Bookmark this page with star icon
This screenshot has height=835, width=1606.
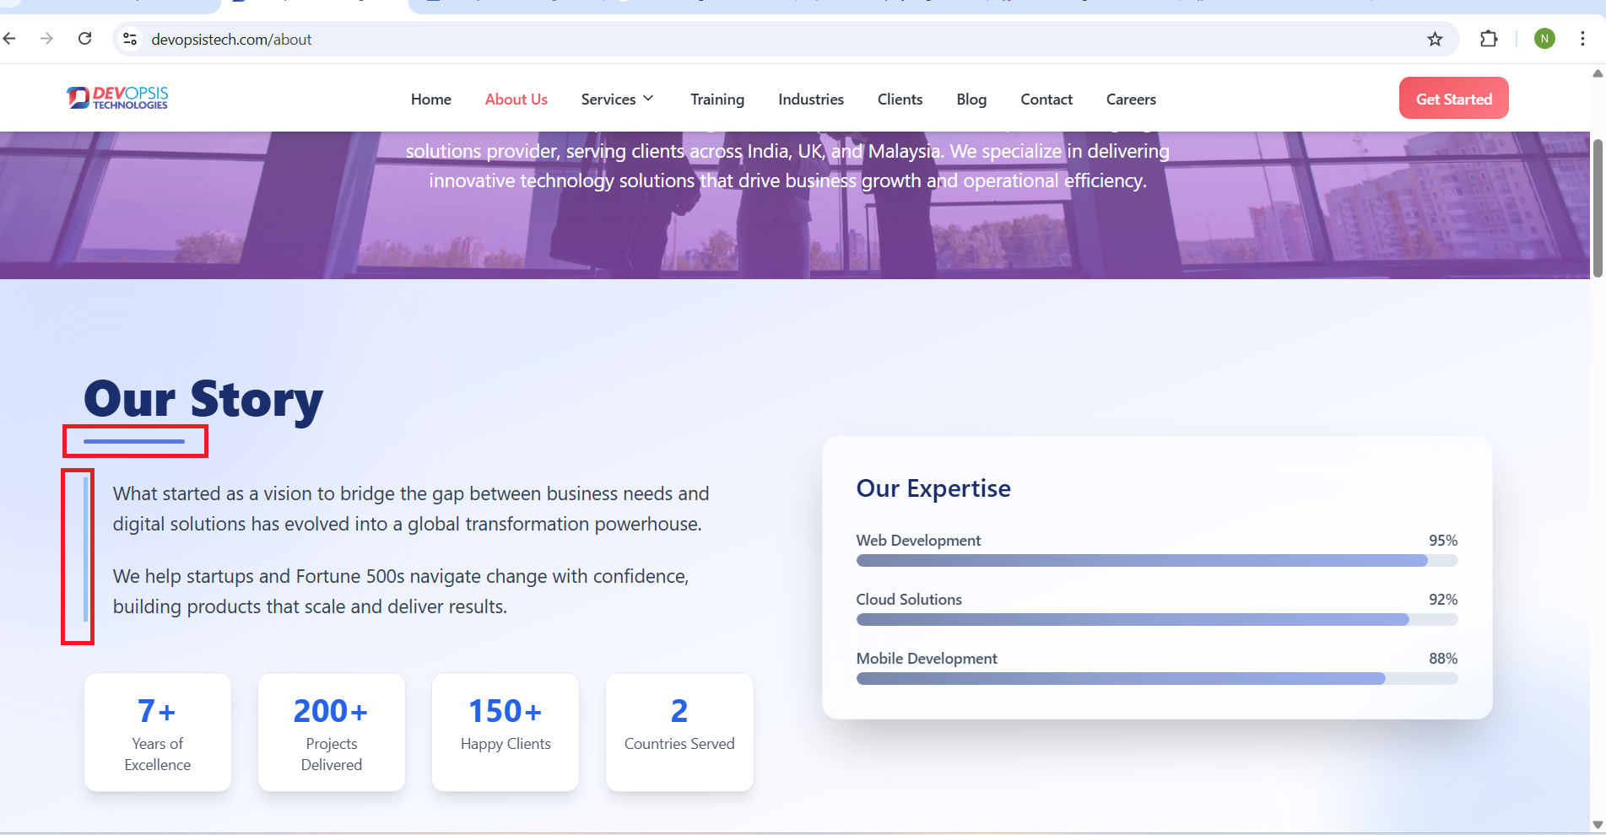click(1435, 39)
